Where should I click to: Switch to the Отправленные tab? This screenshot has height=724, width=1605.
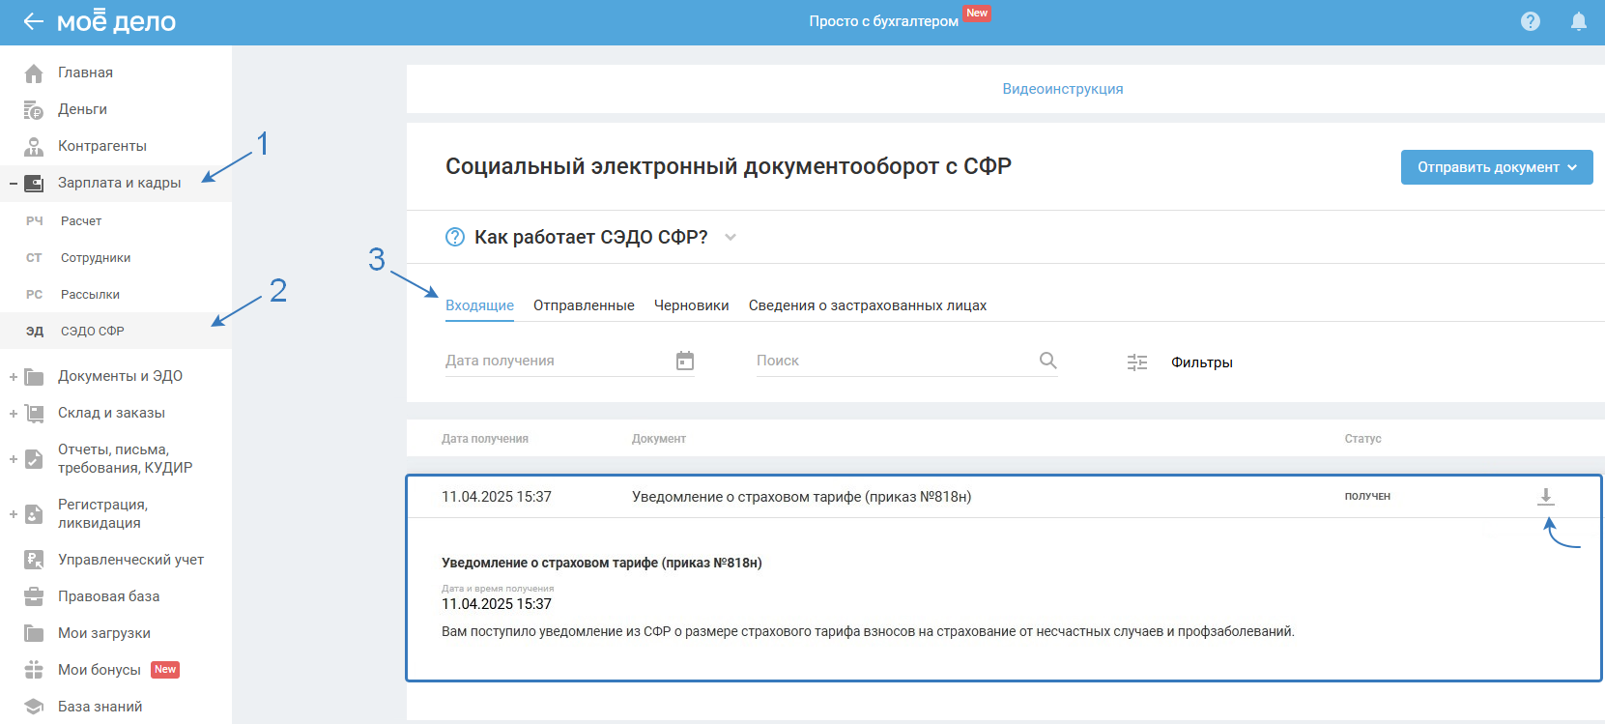pos(584,305)
